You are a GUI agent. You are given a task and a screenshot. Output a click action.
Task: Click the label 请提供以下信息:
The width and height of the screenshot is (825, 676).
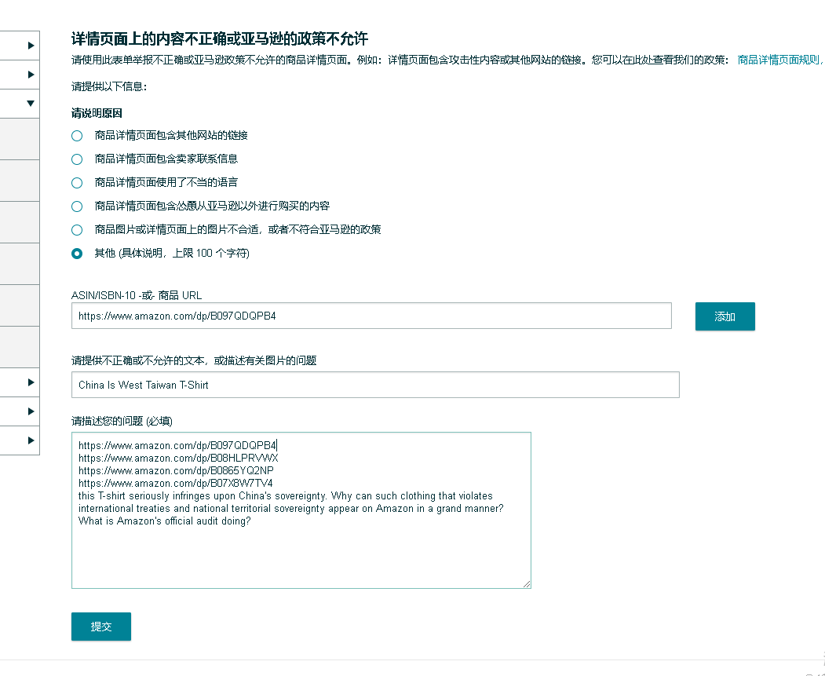tap(109, 87)
